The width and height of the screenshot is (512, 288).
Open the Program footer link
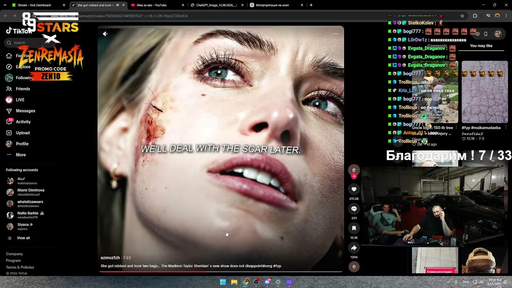[13, 261]
